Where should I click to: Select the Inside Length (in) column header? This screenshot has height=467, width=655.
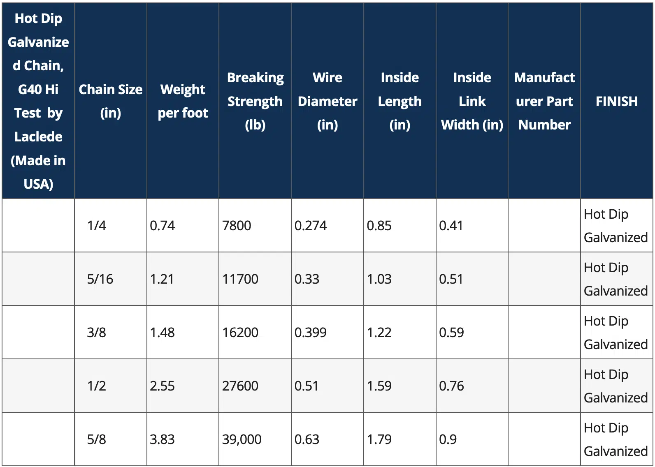400,101
